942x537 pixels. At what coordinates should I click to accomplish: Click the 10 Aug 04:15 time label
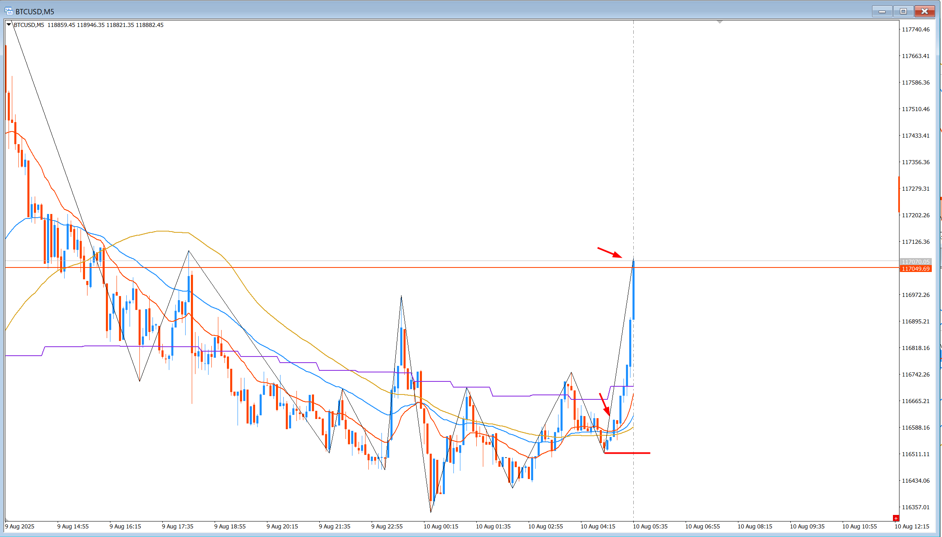[x=598, y=526]
